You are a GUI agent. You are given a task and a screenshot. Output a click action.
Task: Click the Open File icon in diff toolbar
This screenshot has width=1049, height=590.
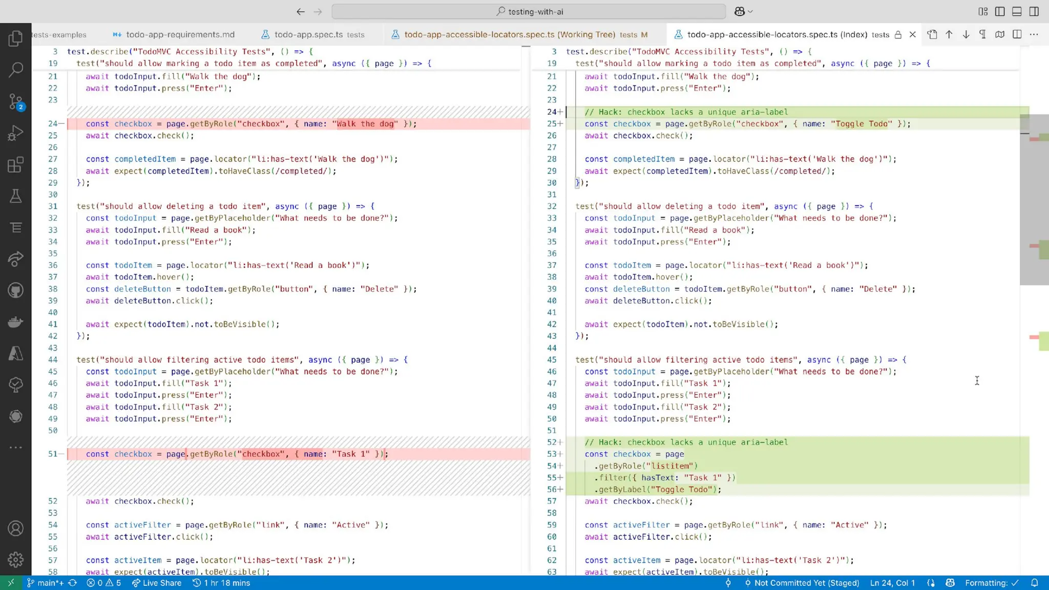932,34
